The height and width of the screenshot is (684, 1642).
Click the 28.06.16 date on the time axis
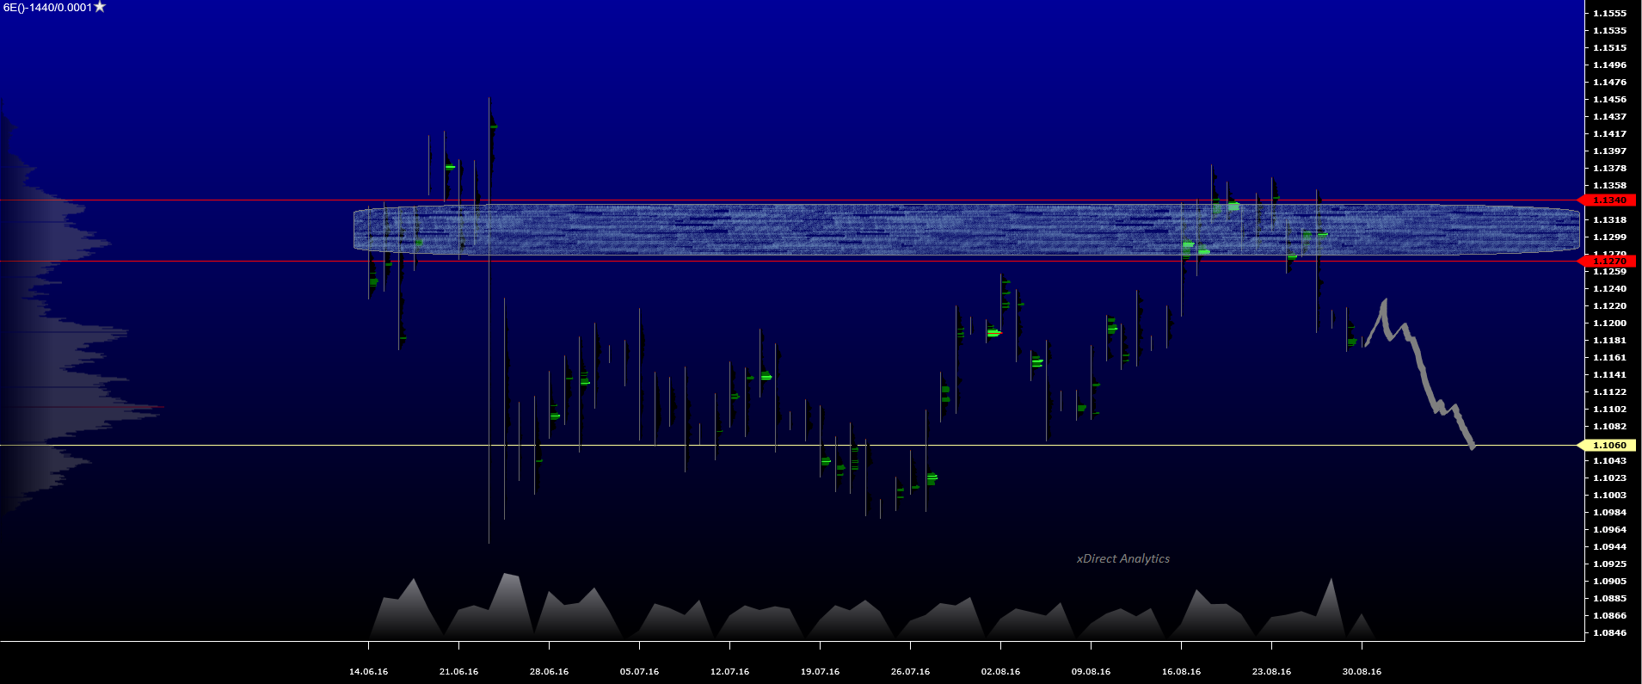click(549, 672)
